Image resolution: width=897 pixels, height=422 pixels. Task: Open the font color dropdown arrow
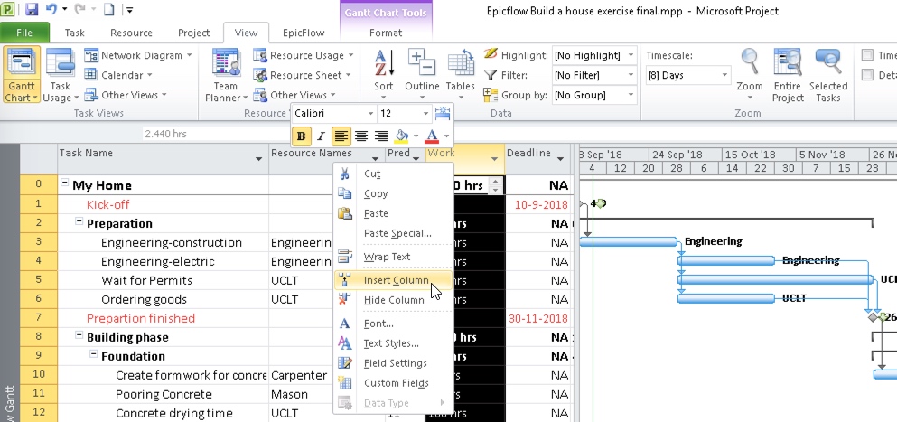point(447,136)
